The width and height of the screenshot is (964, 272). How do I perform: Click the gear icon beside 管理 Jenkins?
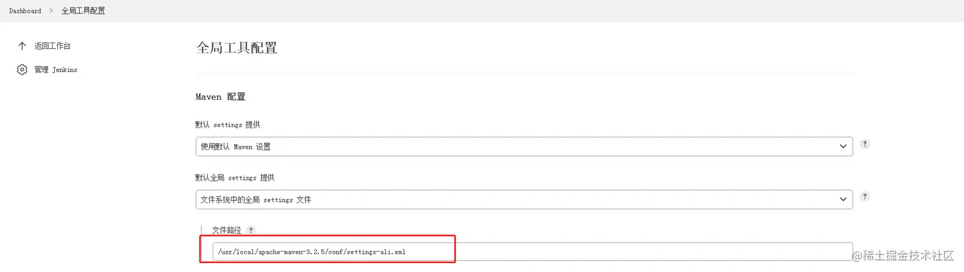[22, 69]
